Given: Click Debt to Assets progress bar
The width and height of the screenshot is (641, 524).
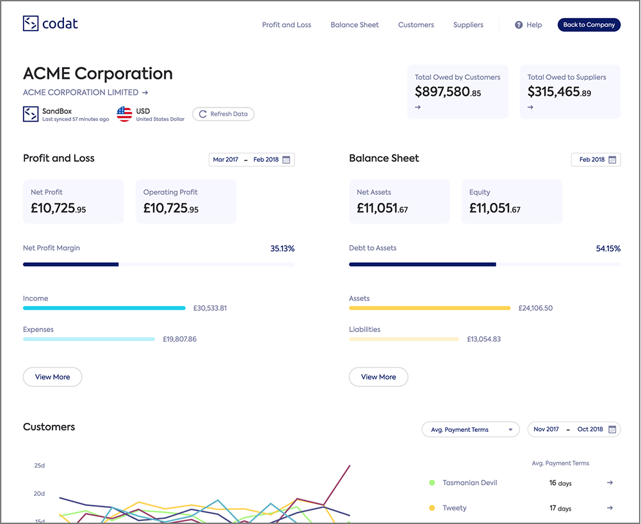Looking at the screenshot, I should click(485, 265).
